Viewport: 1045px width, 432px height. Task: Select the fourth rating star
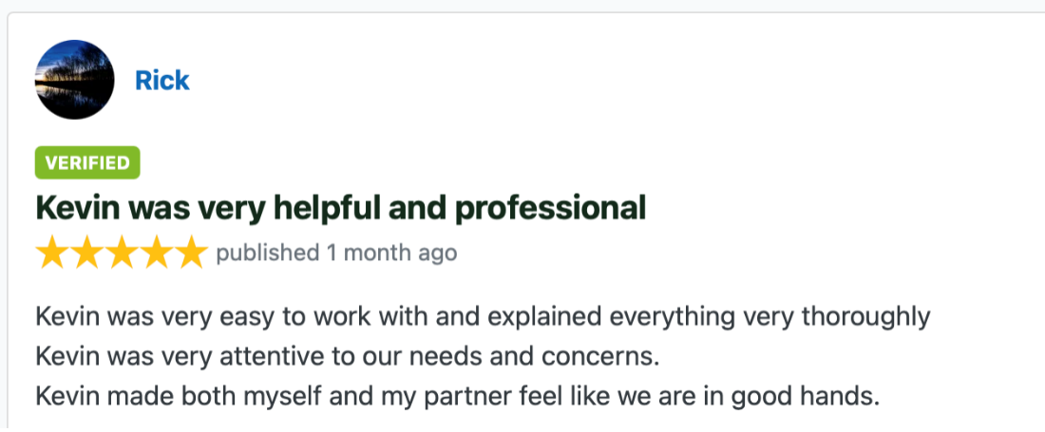[x=156, y=254]
